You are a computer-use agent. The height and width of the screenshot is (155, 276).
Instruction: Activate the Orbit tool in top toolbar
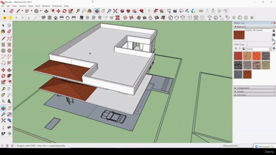pyautogui.click(x=97, y=11)
